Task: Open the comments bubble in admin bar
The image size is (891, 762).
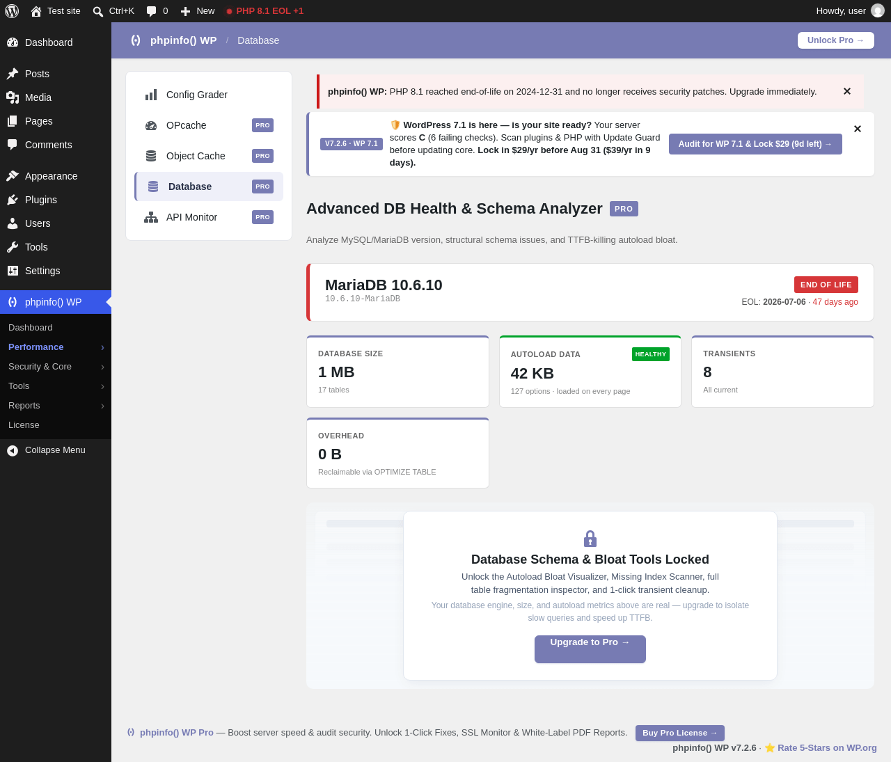Action: (x=152, y=11)
